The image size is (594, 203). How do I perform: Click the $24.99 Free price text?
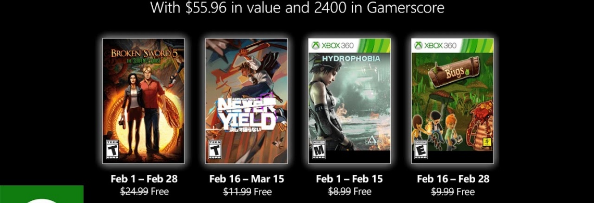[144, 191]
